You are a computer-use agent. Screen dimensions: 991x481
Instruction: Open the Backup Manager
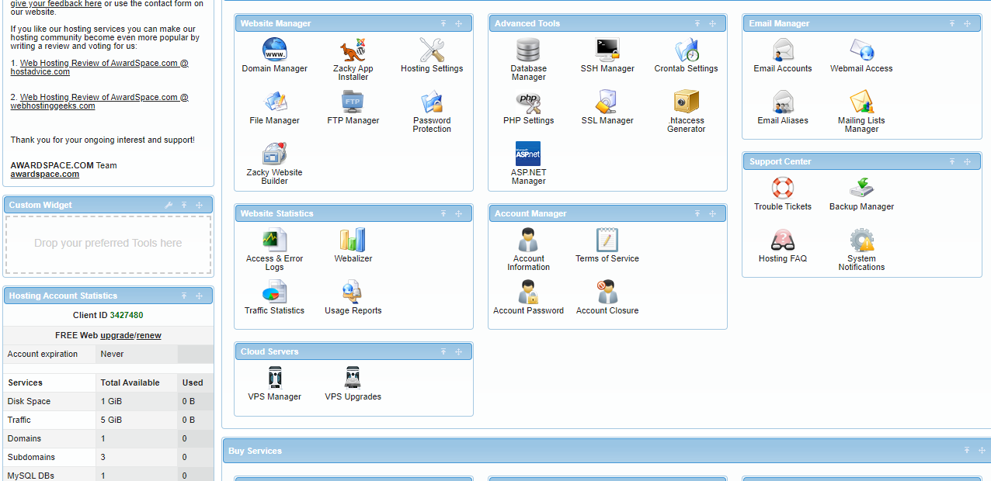pos(861,190)
